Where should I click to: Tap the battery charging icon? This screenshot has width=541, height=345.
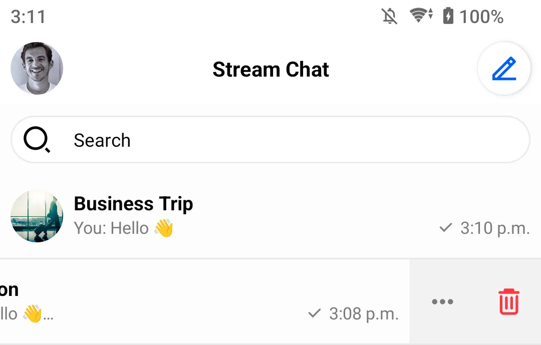coord(448,17)
